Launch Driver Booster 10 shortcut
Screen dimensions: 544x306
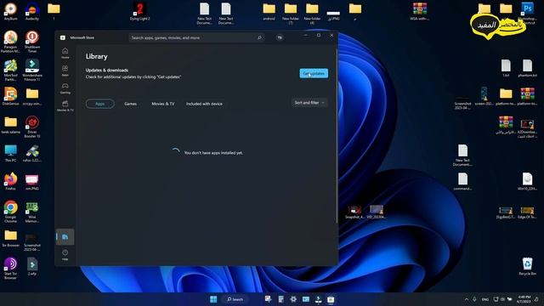[x=32, y=127]
